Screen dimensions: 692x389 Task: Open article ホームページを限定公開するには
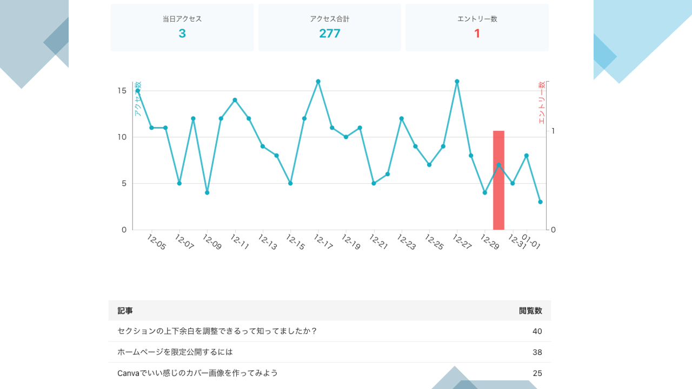pyautogui.click(x=175, y=352)
